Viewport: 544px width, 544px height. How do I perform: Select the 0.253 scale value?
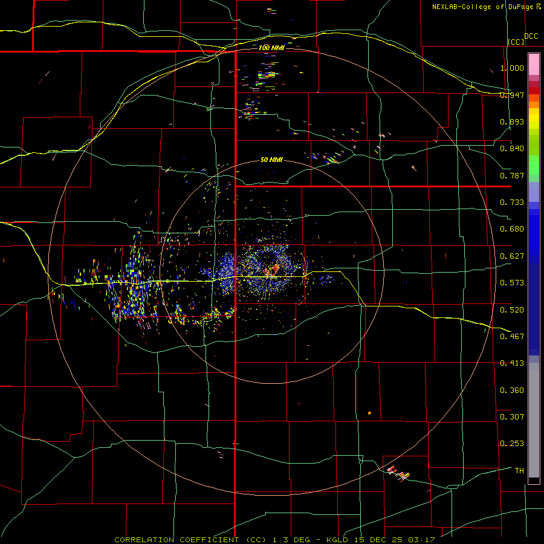[512, 444]
